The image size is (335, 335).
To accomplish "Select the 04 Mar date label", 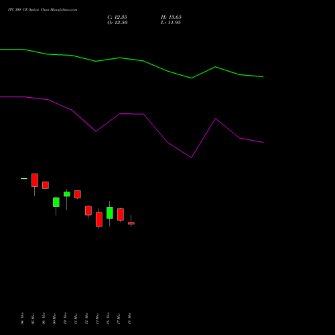I will pyautogui.click(x=22, y=318).
